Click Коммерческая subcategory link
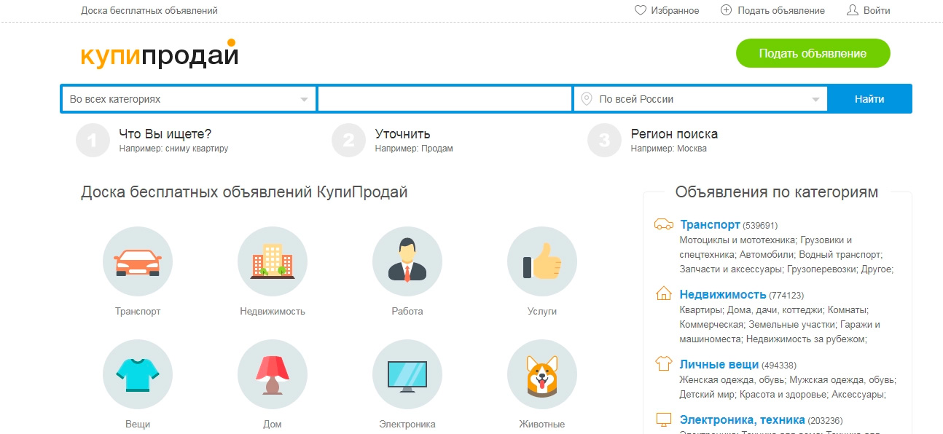Image resolution: width=943 pixels, height=434 pixels. [x=711, y=324]
